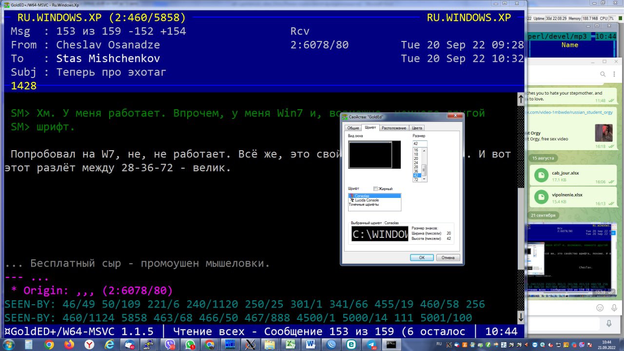624x351 pixels.
Task: Open Viber from the taskbar
Action: pyautogui.click(x=170, y=345)
